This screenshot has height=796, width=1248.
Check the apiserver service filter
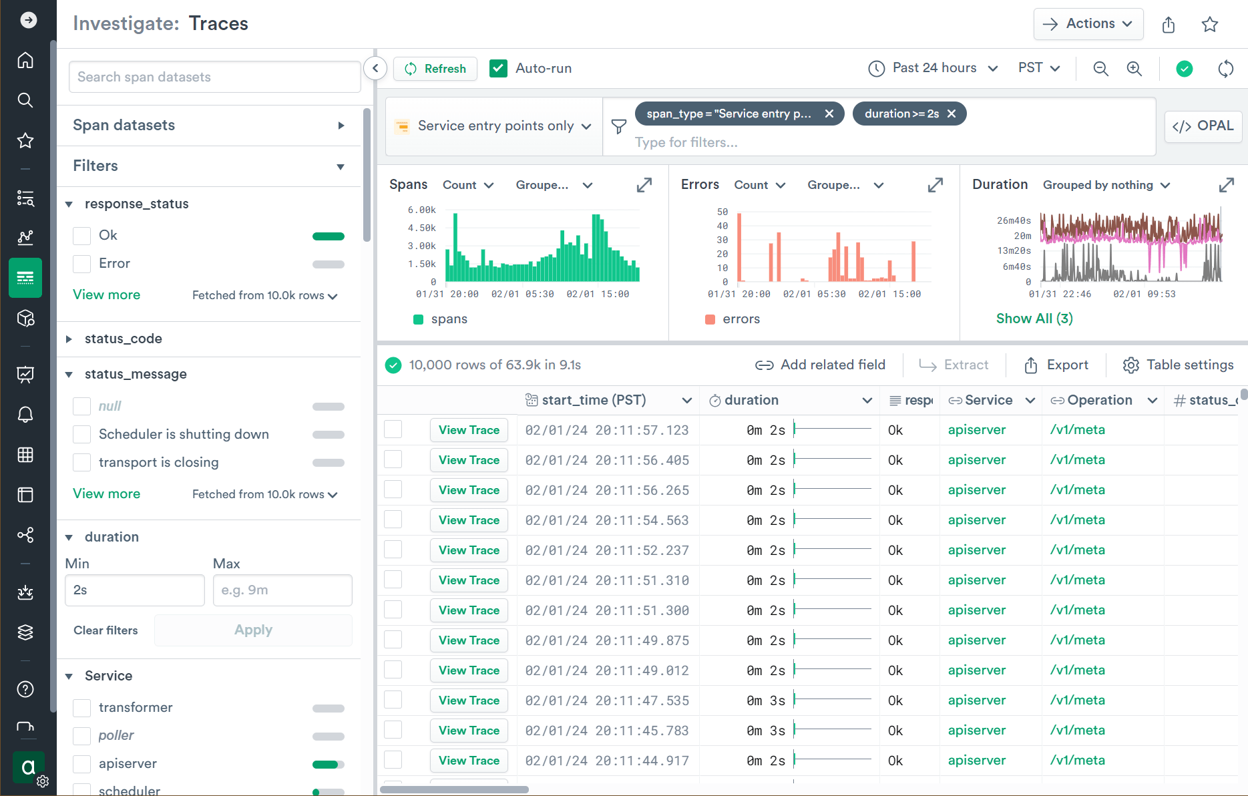point(81,764)
